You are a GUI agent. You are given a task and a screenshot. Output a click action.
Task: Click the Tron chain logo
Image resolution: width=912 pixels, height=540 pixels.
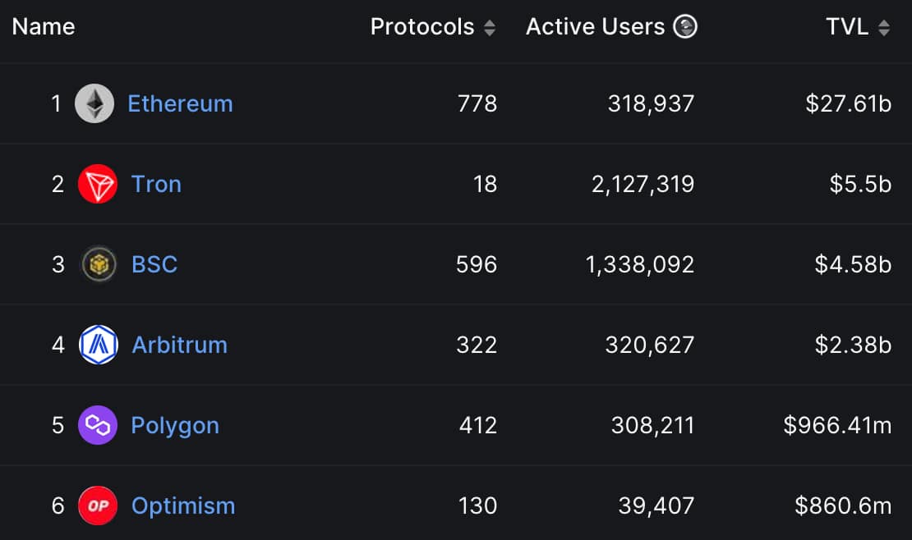[96, 184]
